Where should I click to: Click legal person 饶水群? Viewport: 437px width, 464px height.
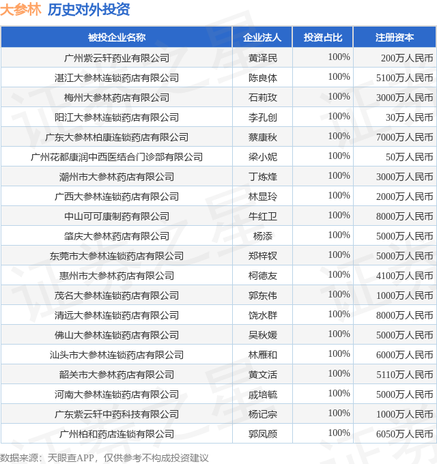pos(263,315)
